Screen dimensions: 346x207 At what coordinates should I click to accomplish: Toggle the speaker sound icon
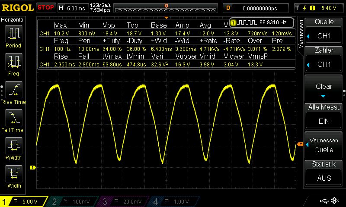coord(334,201)
